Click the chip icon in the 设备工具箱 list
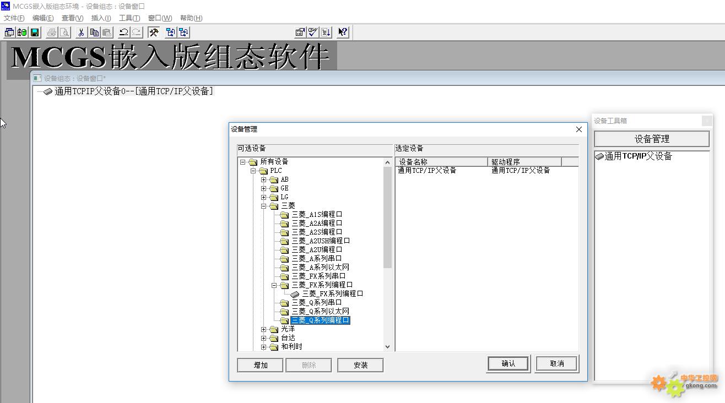 pyautogui.click(x=599, y=156)
